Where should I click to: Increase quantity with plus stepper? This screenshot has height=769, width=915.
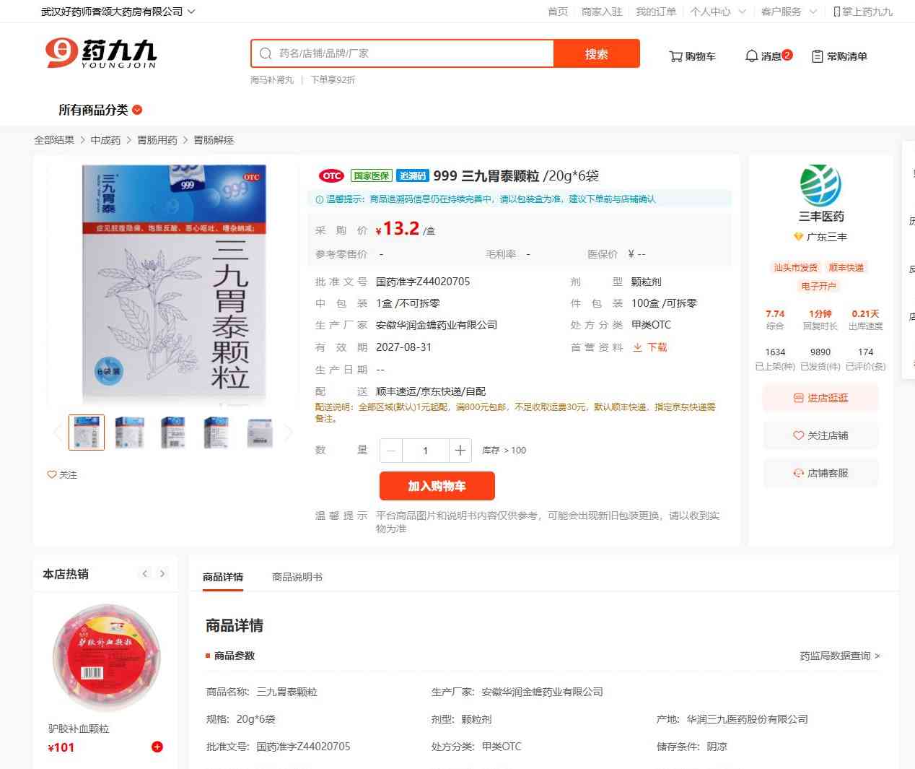[x=460, y=451]
